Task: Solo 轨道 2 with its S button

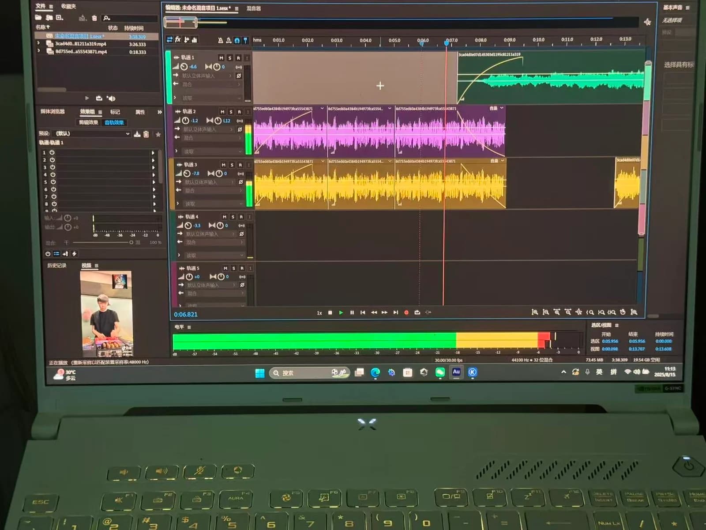Action: tap(231, 112)
